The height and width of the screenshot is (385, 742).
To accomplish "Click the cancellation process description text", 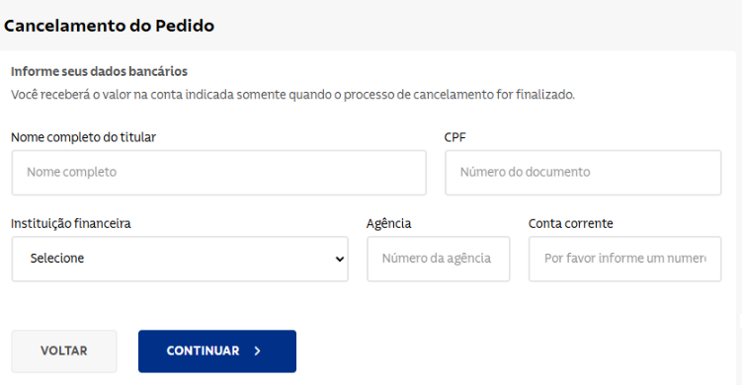I will tap(292, 95).
